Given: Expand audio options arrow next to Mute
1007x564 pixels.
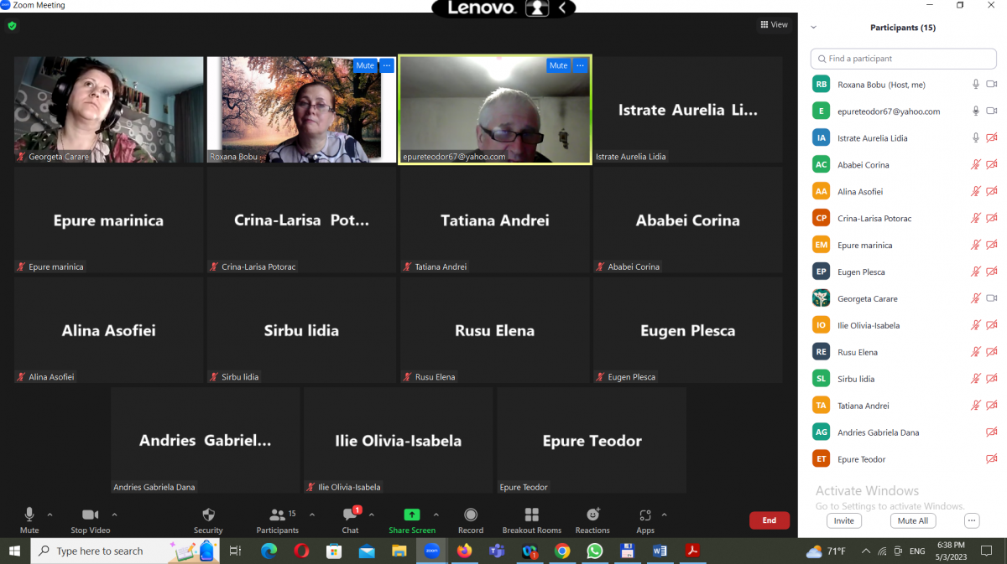Looking at the screenshot, I should (50, 515).
